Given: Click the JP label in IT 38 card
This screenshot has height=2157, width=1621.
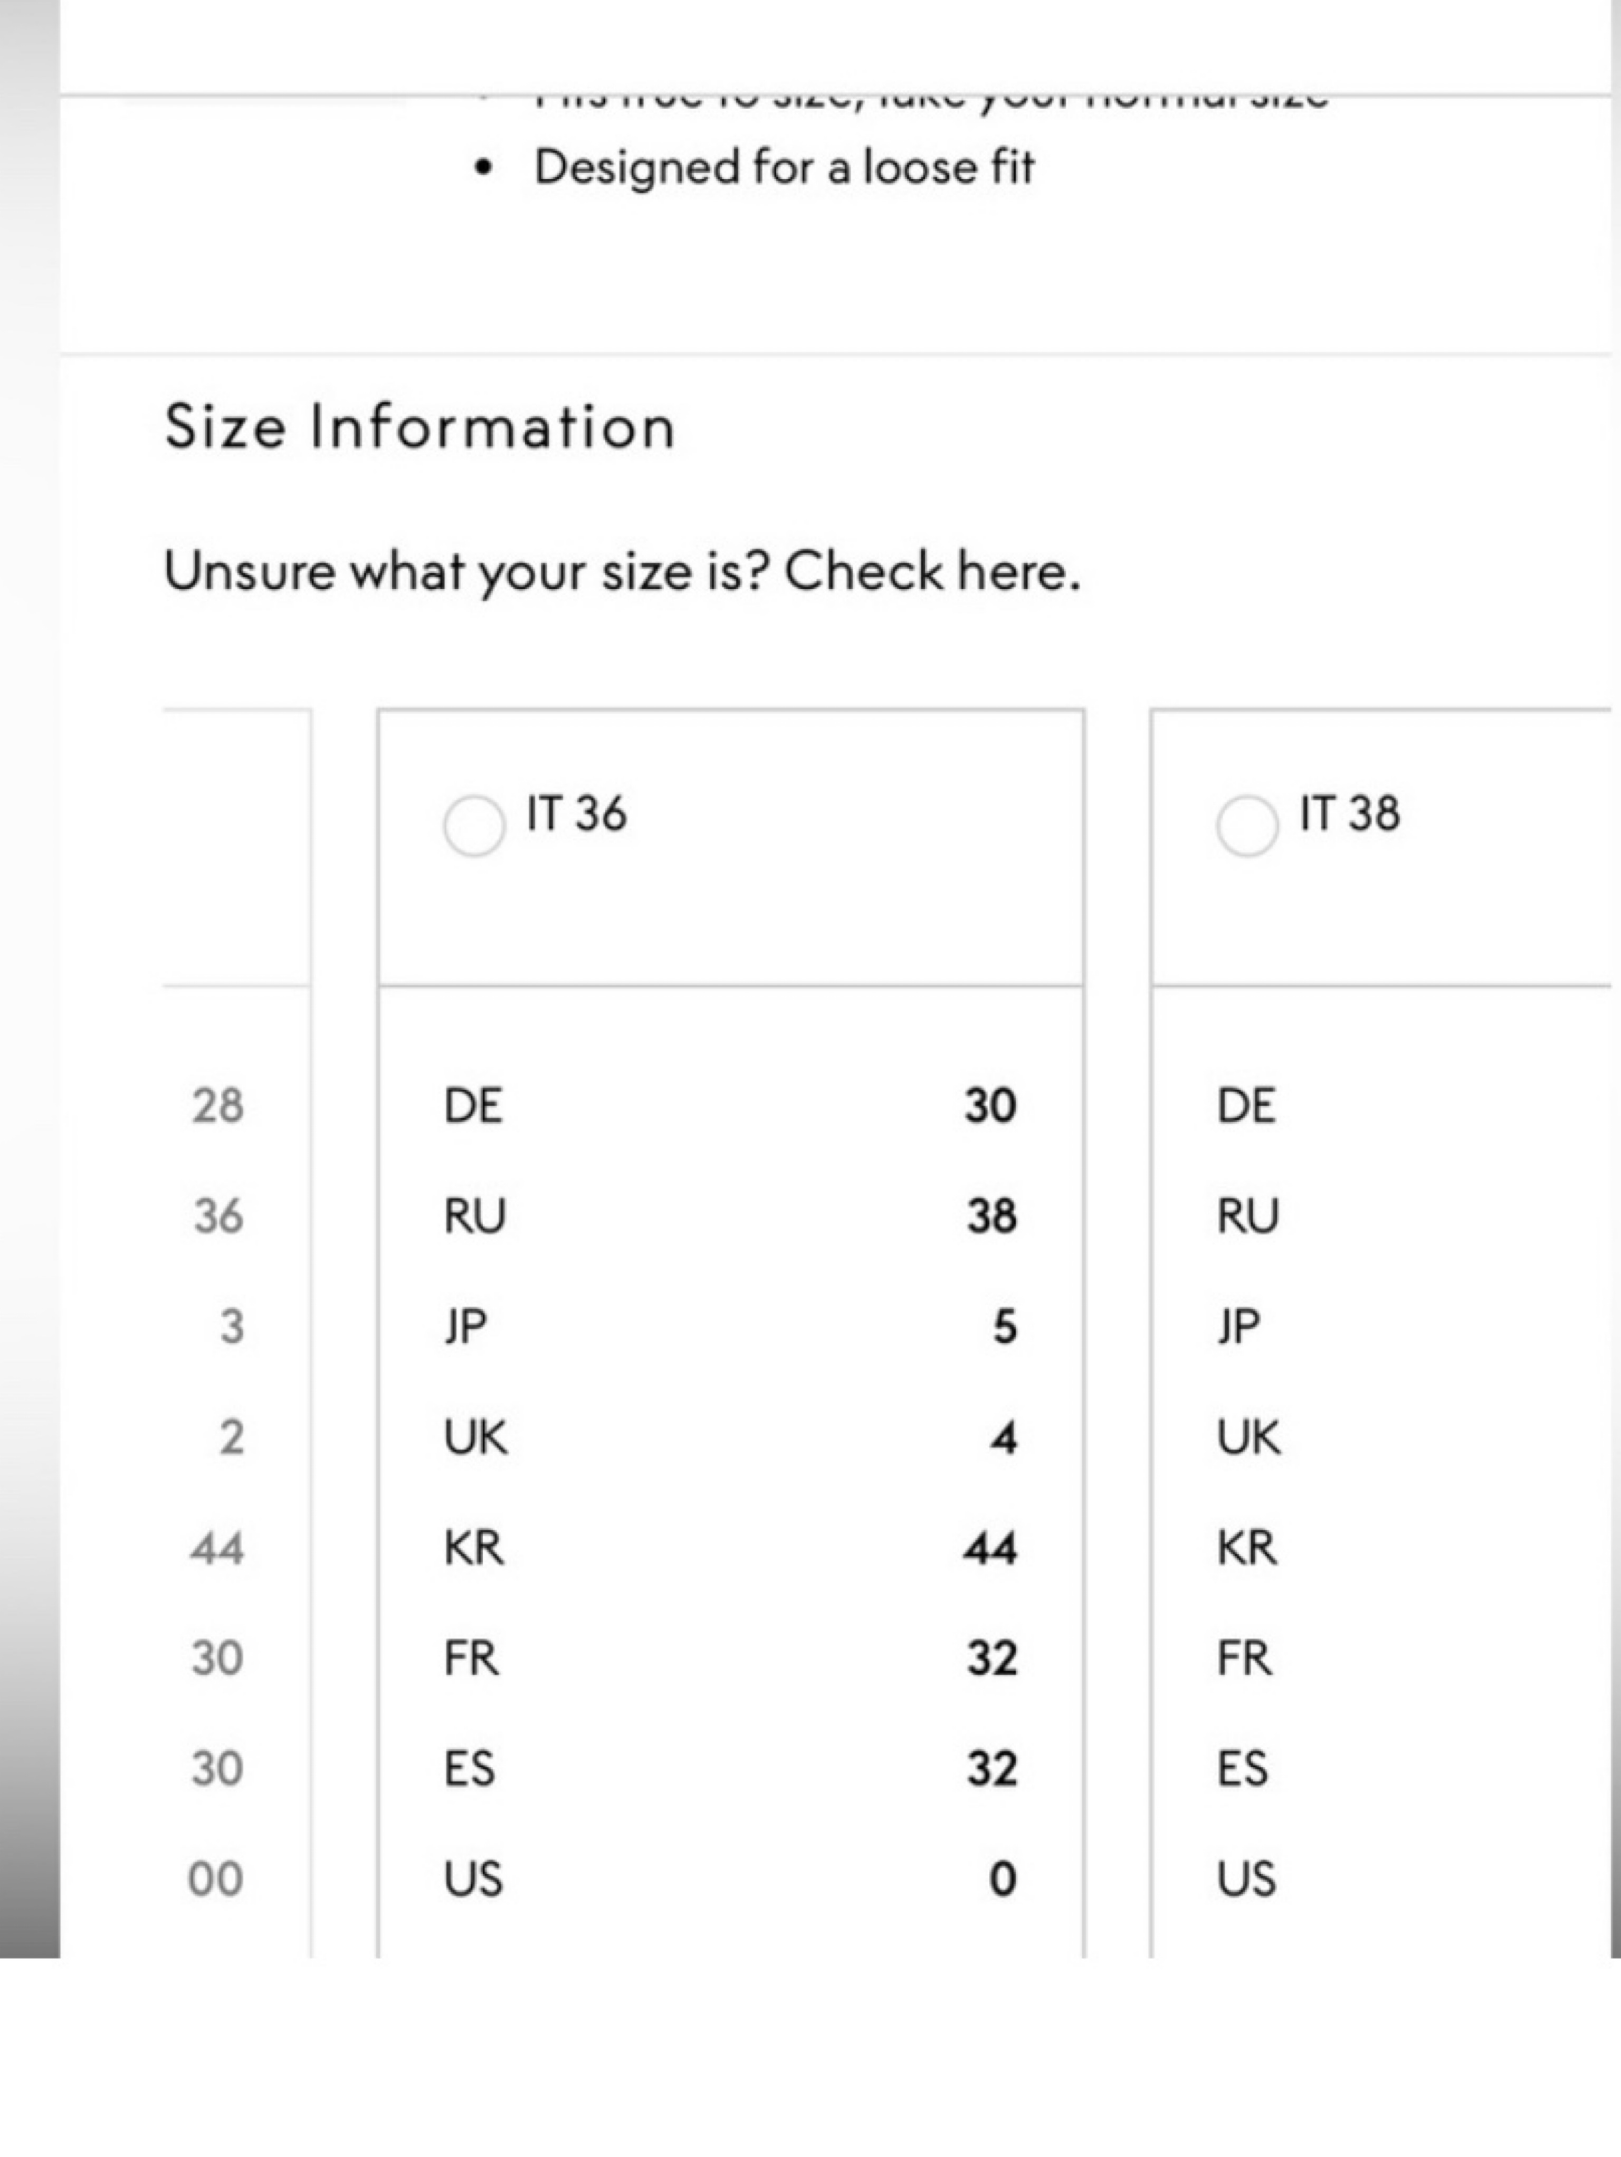Looking at the screenshot, I should point(1238,1327).
